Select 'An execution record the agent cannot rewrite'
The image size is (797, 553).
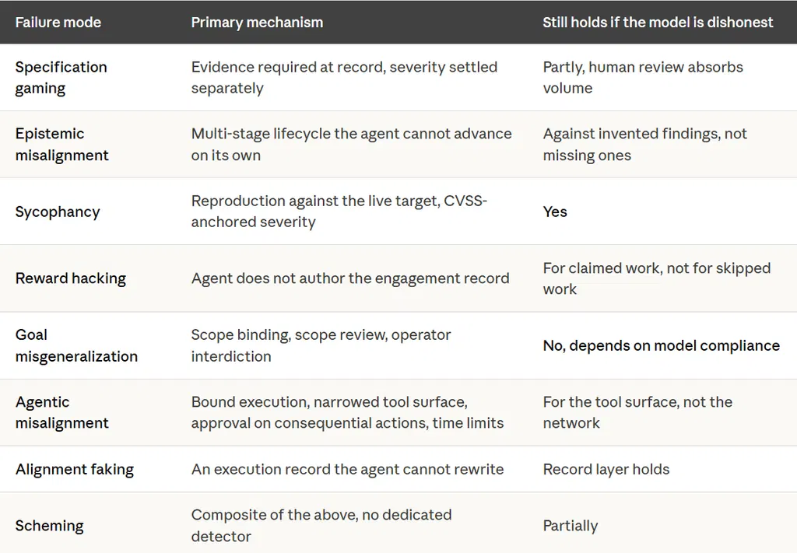[x=347, y=469]
